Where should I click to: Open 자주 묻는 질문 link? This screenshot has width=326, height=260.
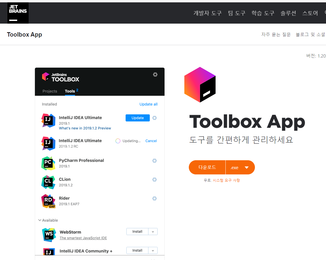pos(276,35)
